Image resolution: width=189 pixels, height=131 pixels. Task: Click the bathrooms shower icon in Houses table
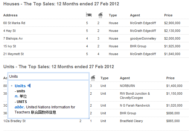point(100,15)
